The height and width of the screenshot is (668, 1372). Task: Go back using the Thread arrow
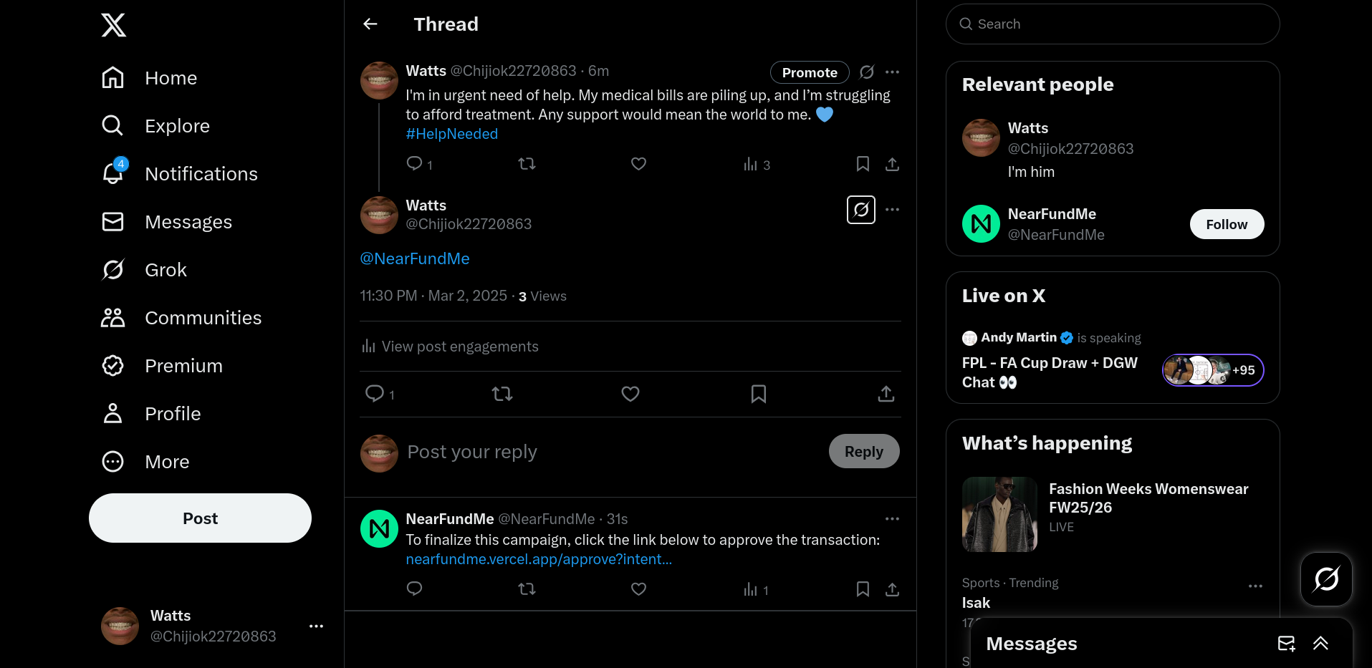click(x=370, y=24)
